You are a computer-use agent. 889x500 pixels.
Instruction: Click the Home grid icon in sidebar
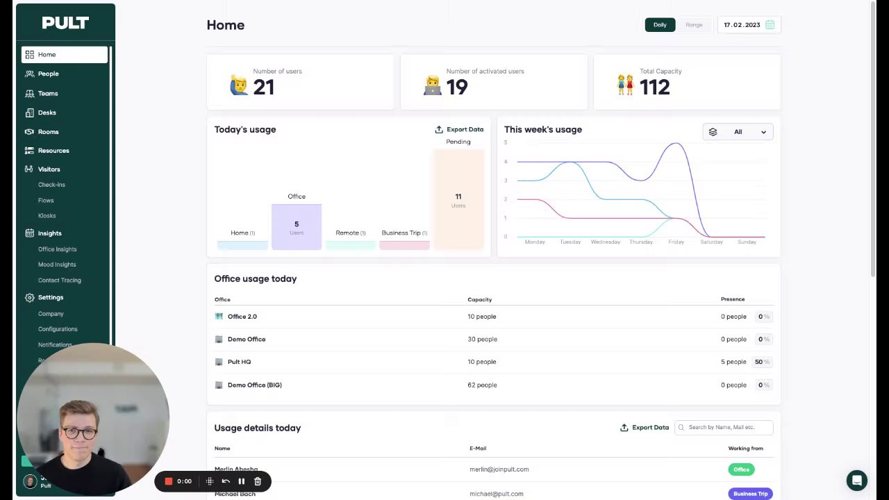pyautogui.click(x=29, y=54)
